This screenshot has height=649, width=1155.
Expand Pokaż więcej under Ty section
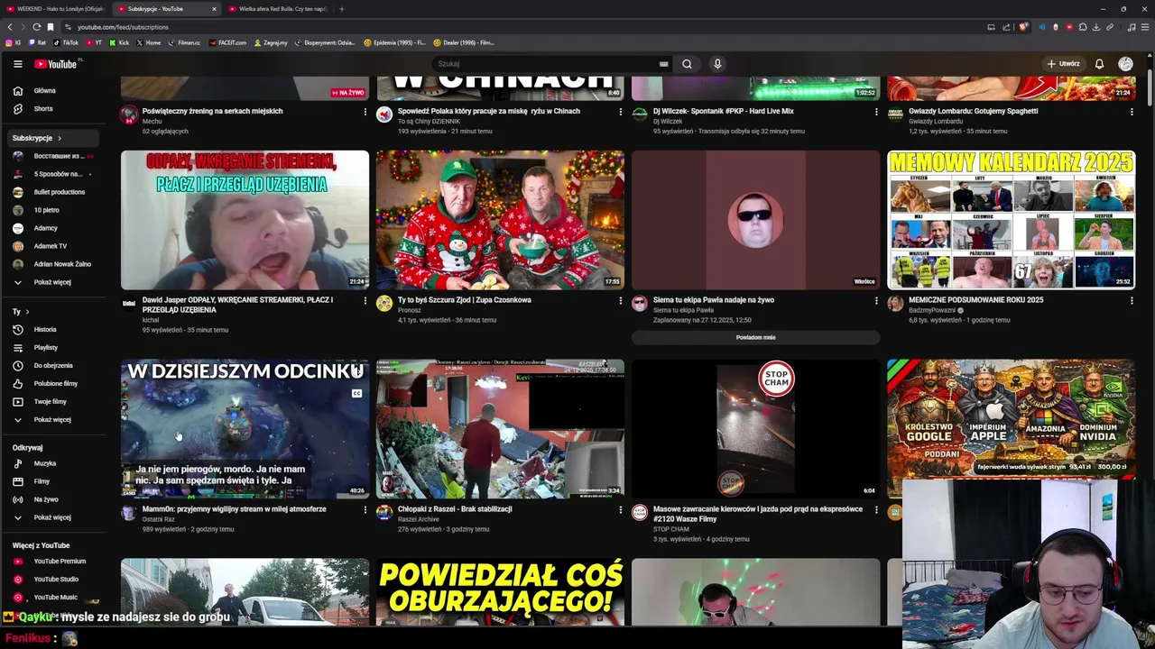click(x=52, y=420)
